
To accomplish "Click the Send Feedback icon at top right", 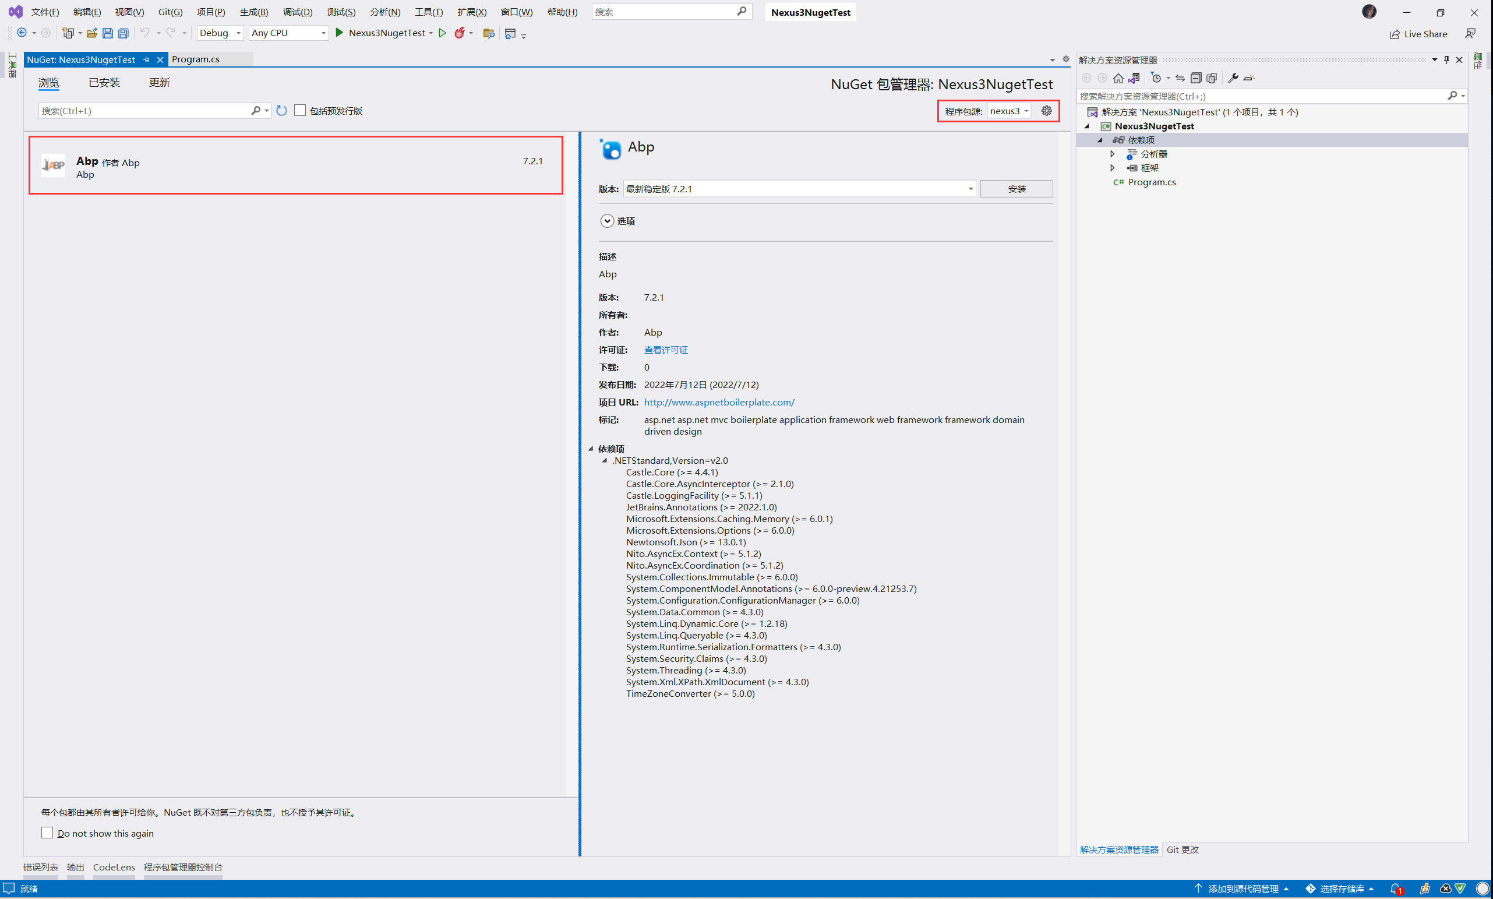I will click(1470, 33).
